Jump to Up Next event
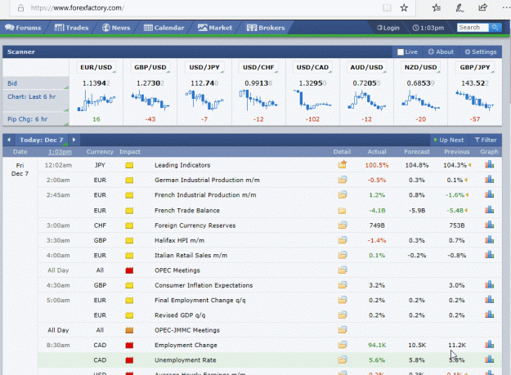Screen dimensions: 511x375 tap(449, 140)
